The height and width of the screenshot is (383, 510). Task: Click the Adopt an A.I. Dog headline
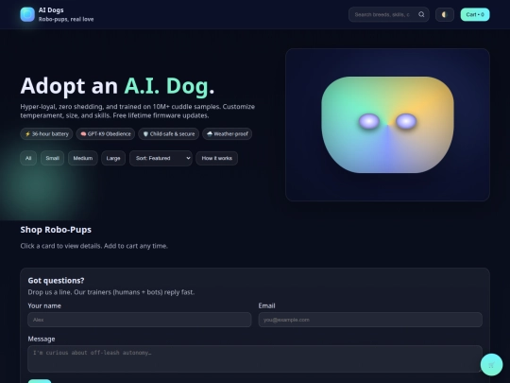coord(117,86)
